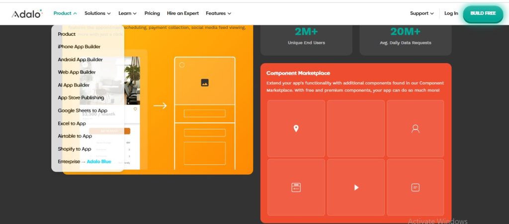The height and width of the screenshot is (224, 509).
Task: Expand the Solutions dropdown
Action: pyautogui.click(x=97, y=13)
